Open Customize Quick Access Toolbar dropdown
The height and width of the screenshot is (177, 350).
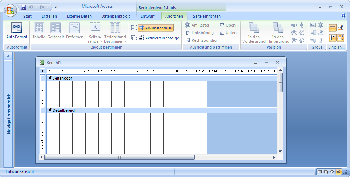pos(56,7)
